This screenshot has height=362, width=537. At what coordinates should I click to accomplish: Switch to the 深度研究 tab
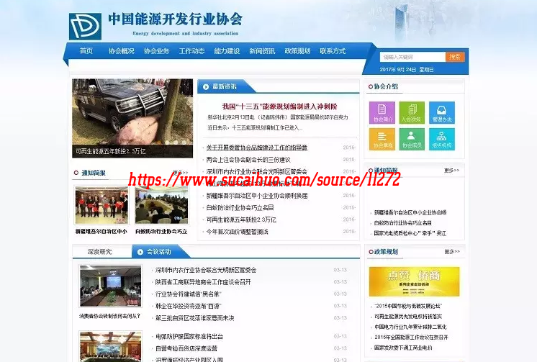tap(99, 252)
